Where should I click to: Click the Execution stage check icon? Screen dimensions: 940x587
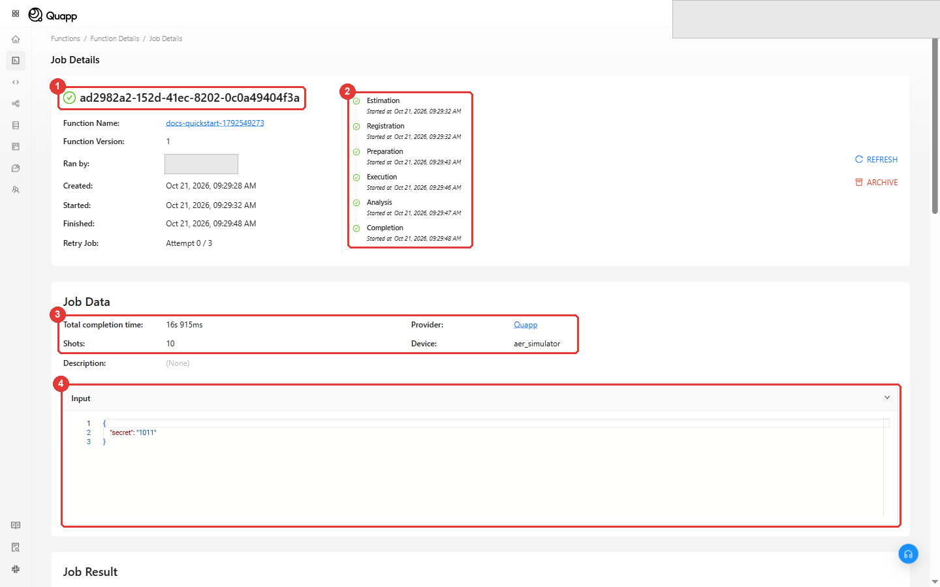click(x=356, y=177)
